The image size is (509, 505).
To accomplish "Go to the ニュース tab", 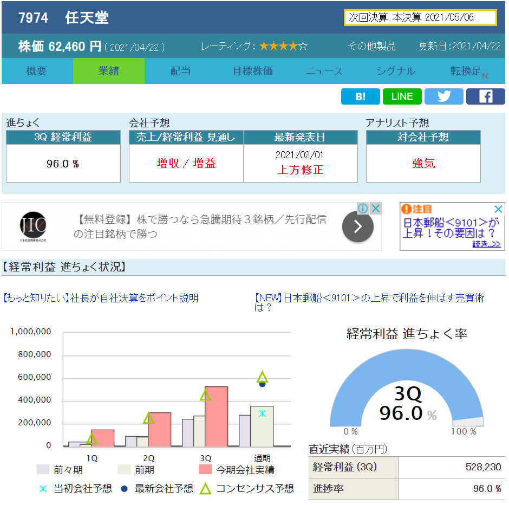I will [324, 71].
